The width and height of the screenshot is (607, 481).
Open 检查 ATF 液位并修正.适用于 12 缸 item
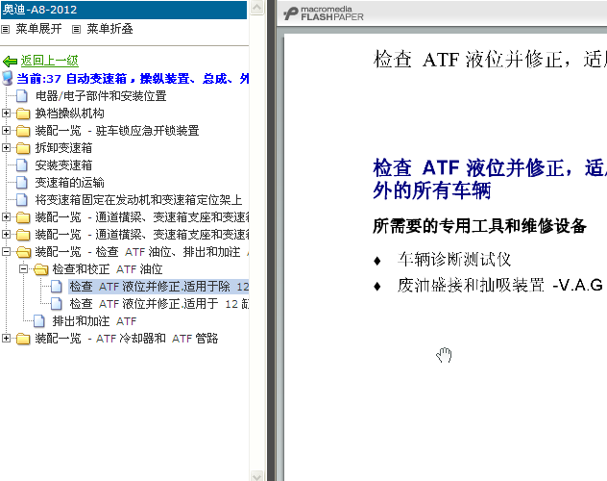click(159, 303)
